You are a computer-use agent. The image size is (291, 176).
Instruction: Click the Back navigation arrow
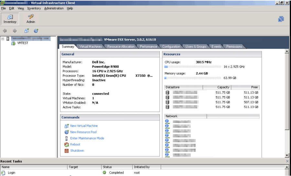pos(5,31)
